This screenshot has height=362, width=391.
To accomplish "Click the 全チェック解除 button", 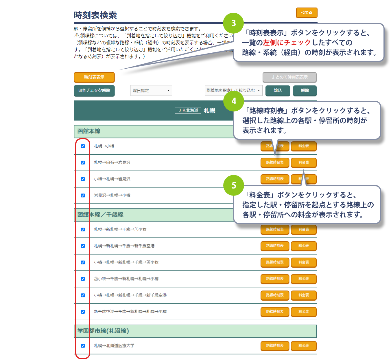I will click(94, 91).
